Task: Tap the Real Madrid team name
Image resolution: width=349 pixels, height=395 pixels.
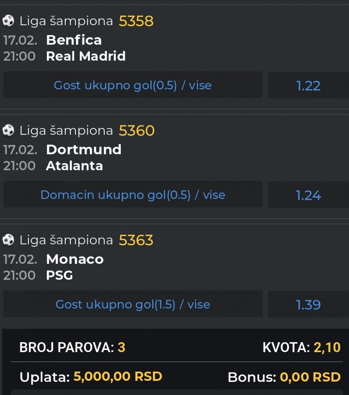Action: (86, 56)
